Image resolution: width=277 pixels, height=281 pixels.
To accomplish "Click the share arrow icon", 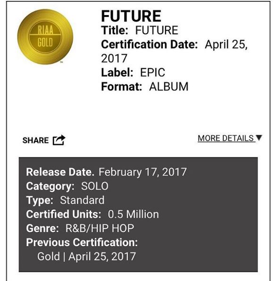I will coord(59,140).
